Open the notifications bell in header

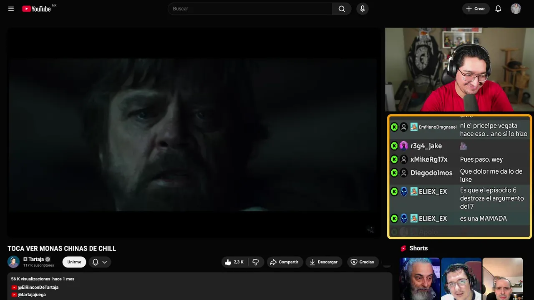[498, 9]
